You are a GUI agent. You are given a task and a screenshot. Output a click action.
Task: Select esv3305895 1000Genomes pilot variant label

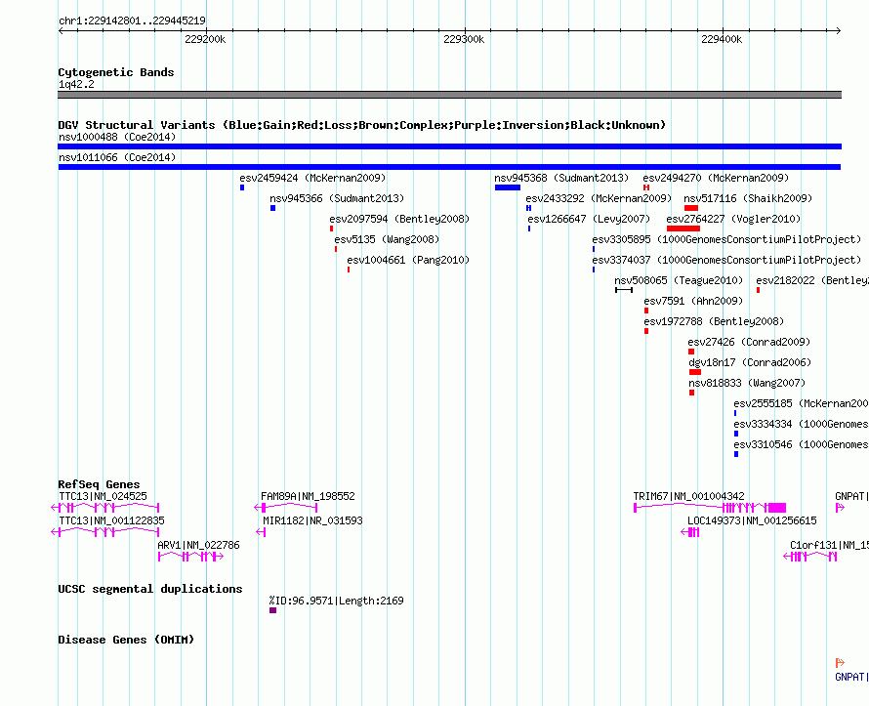(x=726, y=239)
